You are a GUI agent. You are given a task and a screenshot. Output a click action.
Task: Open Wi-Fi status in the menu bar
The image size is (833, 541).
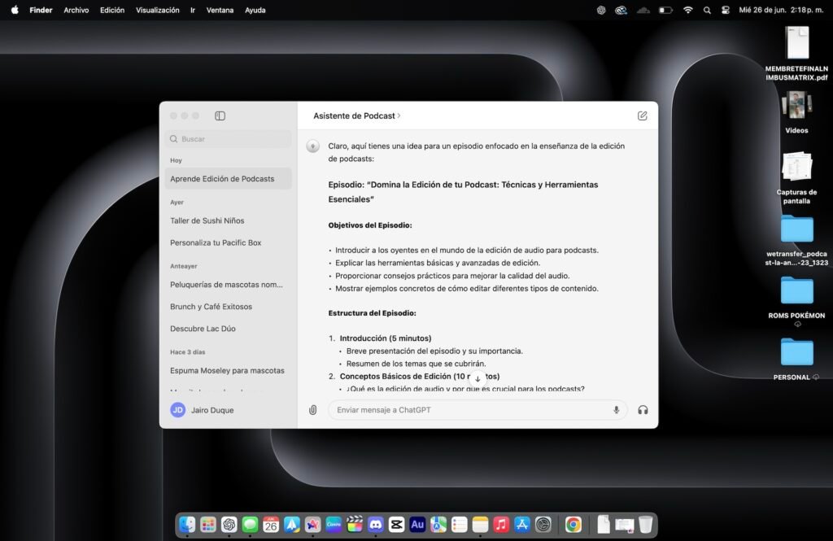(688, 10)
